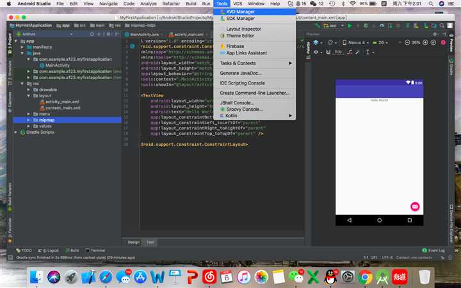The width and height of the screenshot is (461, 288).
Task: Expand the Kotlin submenu
Action: (254, 116)
